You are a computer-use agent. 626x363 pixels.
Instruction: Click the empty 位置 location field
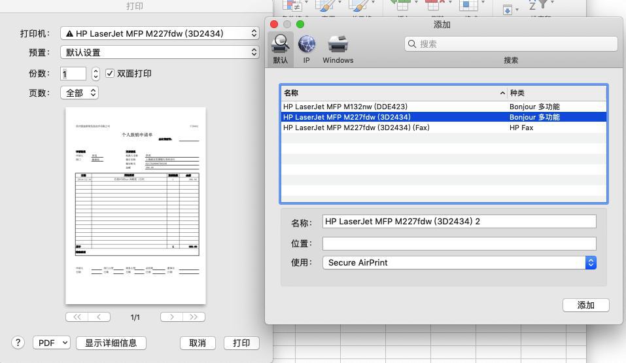(x=459, y=243)
